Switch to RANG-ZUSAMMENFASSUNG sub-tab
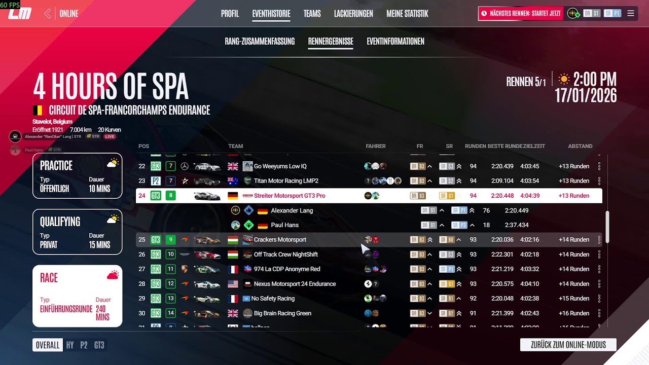The height and width of the screenshot is (365, 649). coord(260,42)
